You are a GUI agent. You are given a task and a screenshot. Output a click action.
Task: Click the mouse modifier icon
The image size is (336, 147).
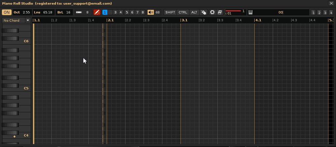[204, 12]
